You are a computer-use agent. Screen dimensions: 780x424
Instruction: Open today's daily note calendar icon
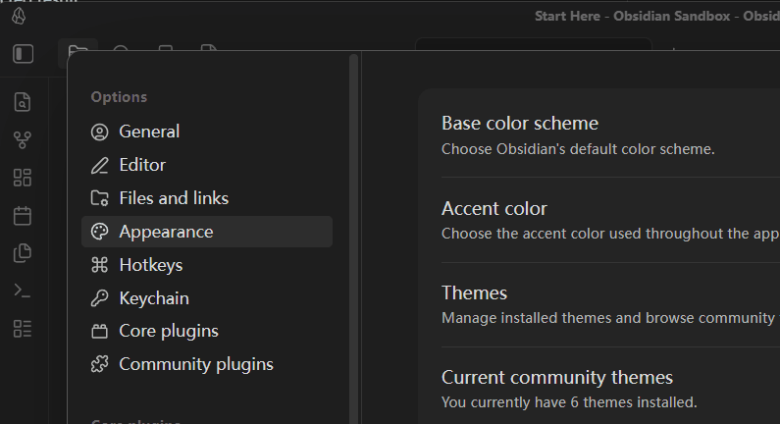click(x=23, y=215)
